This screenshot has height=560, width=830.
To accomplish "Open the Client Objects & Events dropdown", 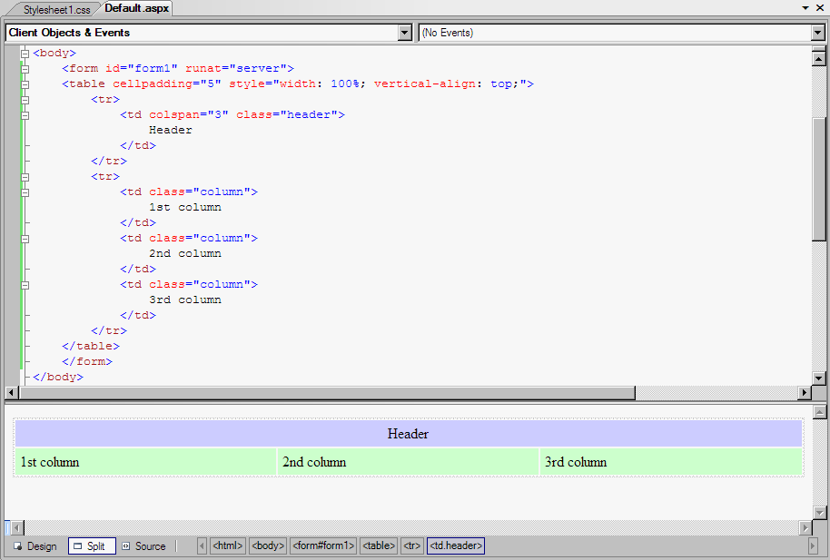I will (x=405, y=33).
